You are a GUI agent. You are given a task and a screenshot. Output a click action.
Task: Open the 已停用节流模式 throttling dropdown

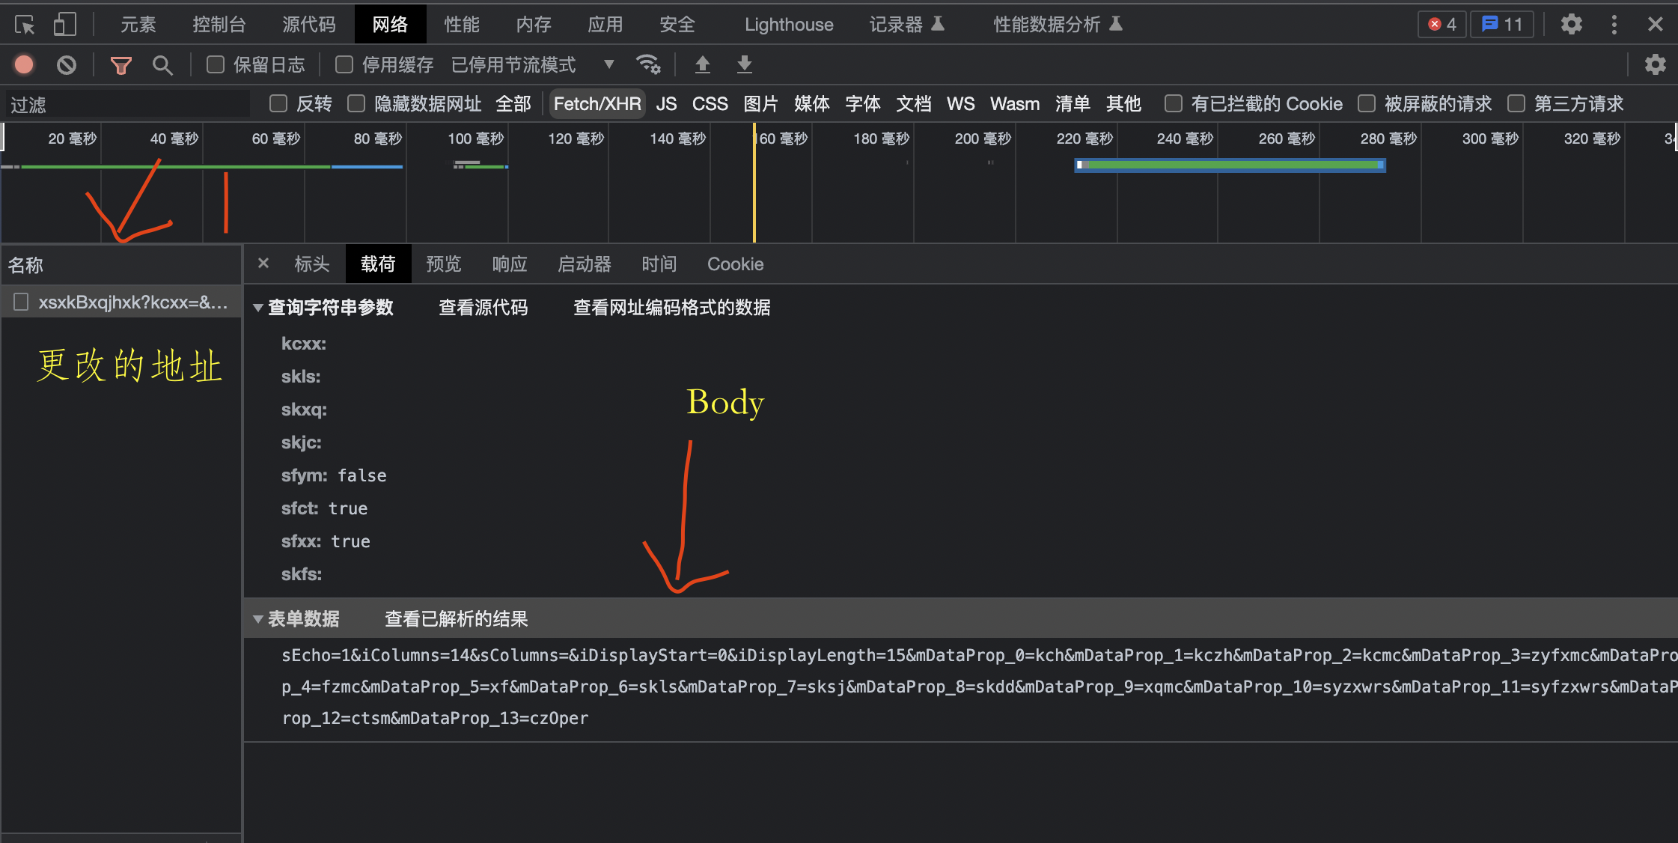[608, 64]
